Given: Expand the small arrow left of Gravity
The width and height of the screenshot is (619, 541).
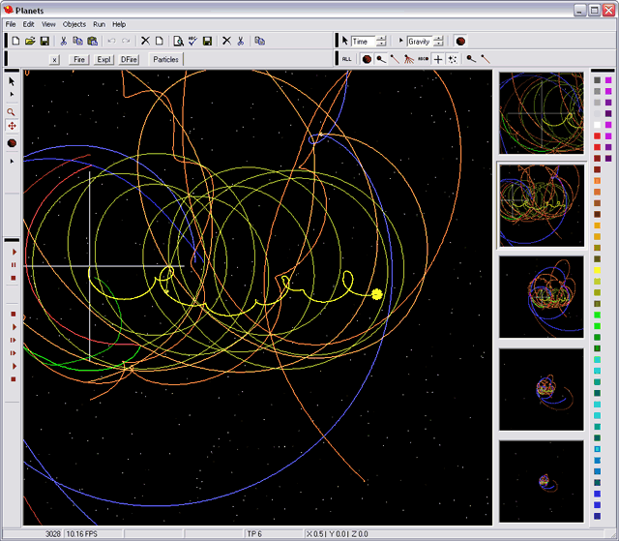Looking at the screenshot, I should pos(400,41).
